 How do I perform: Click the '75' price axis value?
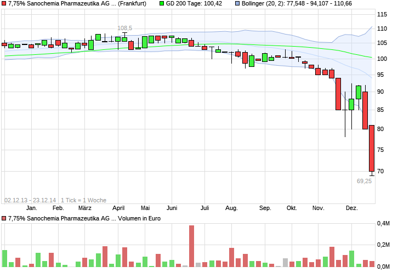[x=380, y=150]
